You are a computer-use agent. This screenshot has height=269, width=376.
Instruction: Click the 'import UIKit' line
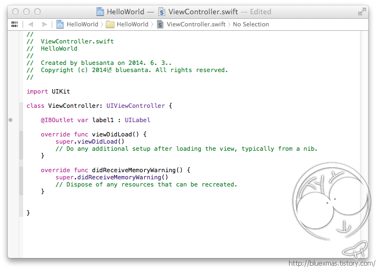(48, 91)
